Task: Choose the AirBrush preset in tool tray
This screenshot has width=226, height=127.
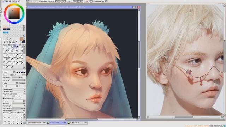Action: [11, 46]
